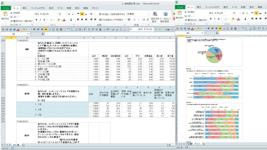Click the yellow fill color bucket in left ribbon
The image size is (267, 150).
tap(58, 20)
